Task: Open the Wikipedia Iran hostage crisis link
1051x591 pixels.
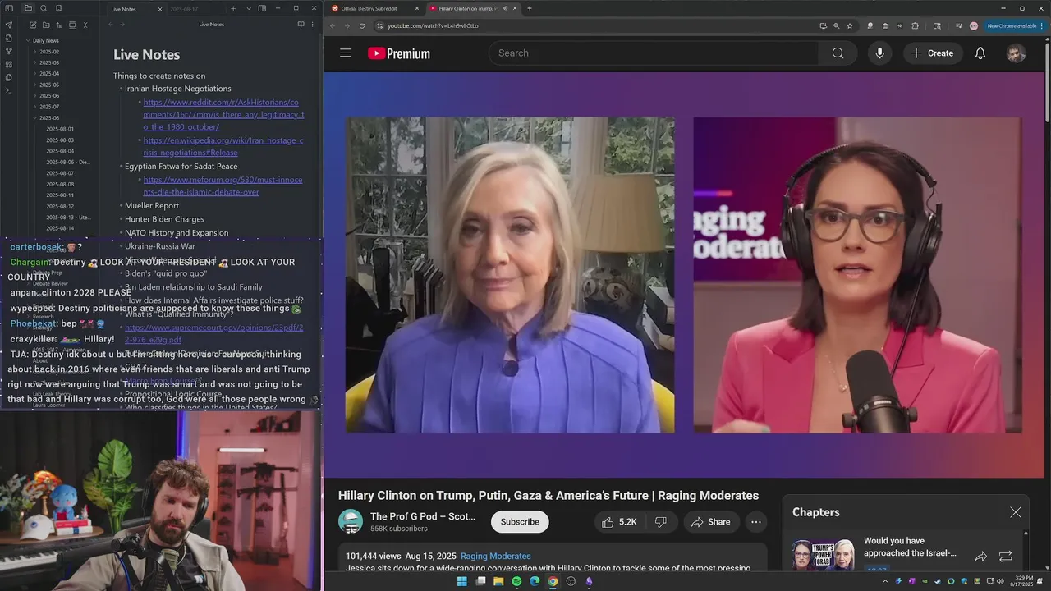Action: [x=223, y=146]
